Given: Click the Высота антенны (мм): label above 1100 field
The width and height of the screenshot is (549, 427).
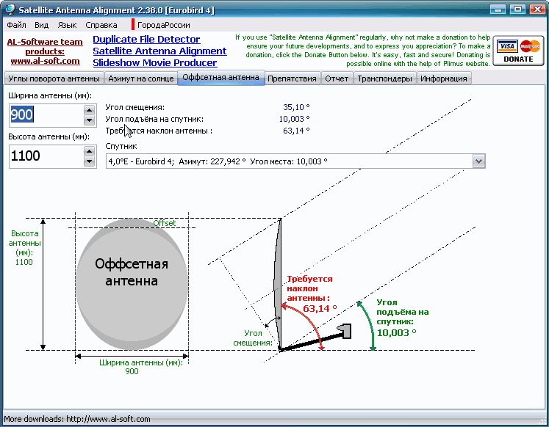Looking at the screenshot, I should 49,136.
